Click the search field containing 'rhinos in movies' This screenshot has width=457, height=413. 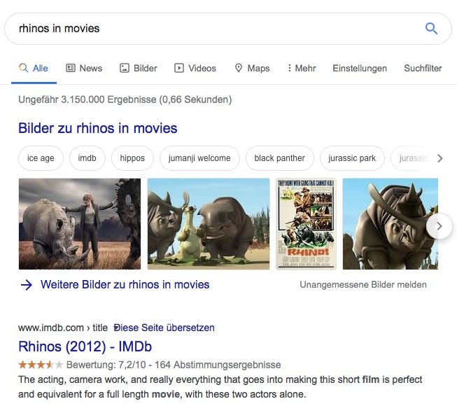(x=228, y=29)
